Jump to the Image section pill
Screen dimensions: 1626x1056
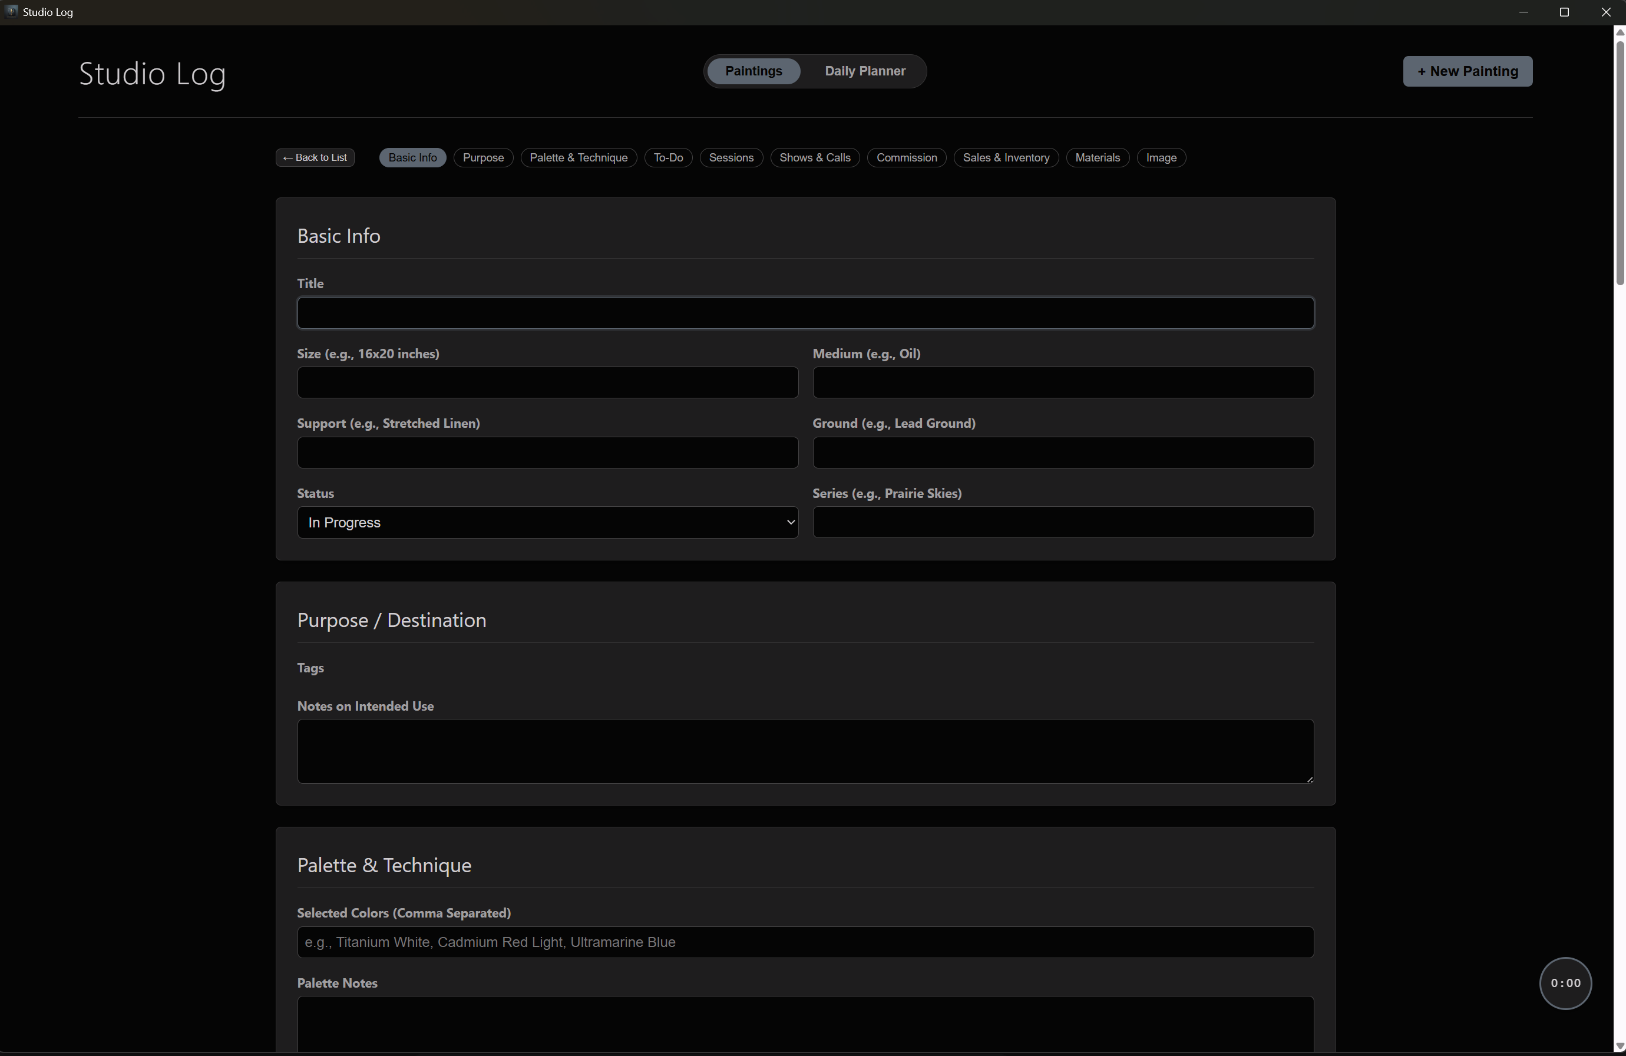point(1161,158)
